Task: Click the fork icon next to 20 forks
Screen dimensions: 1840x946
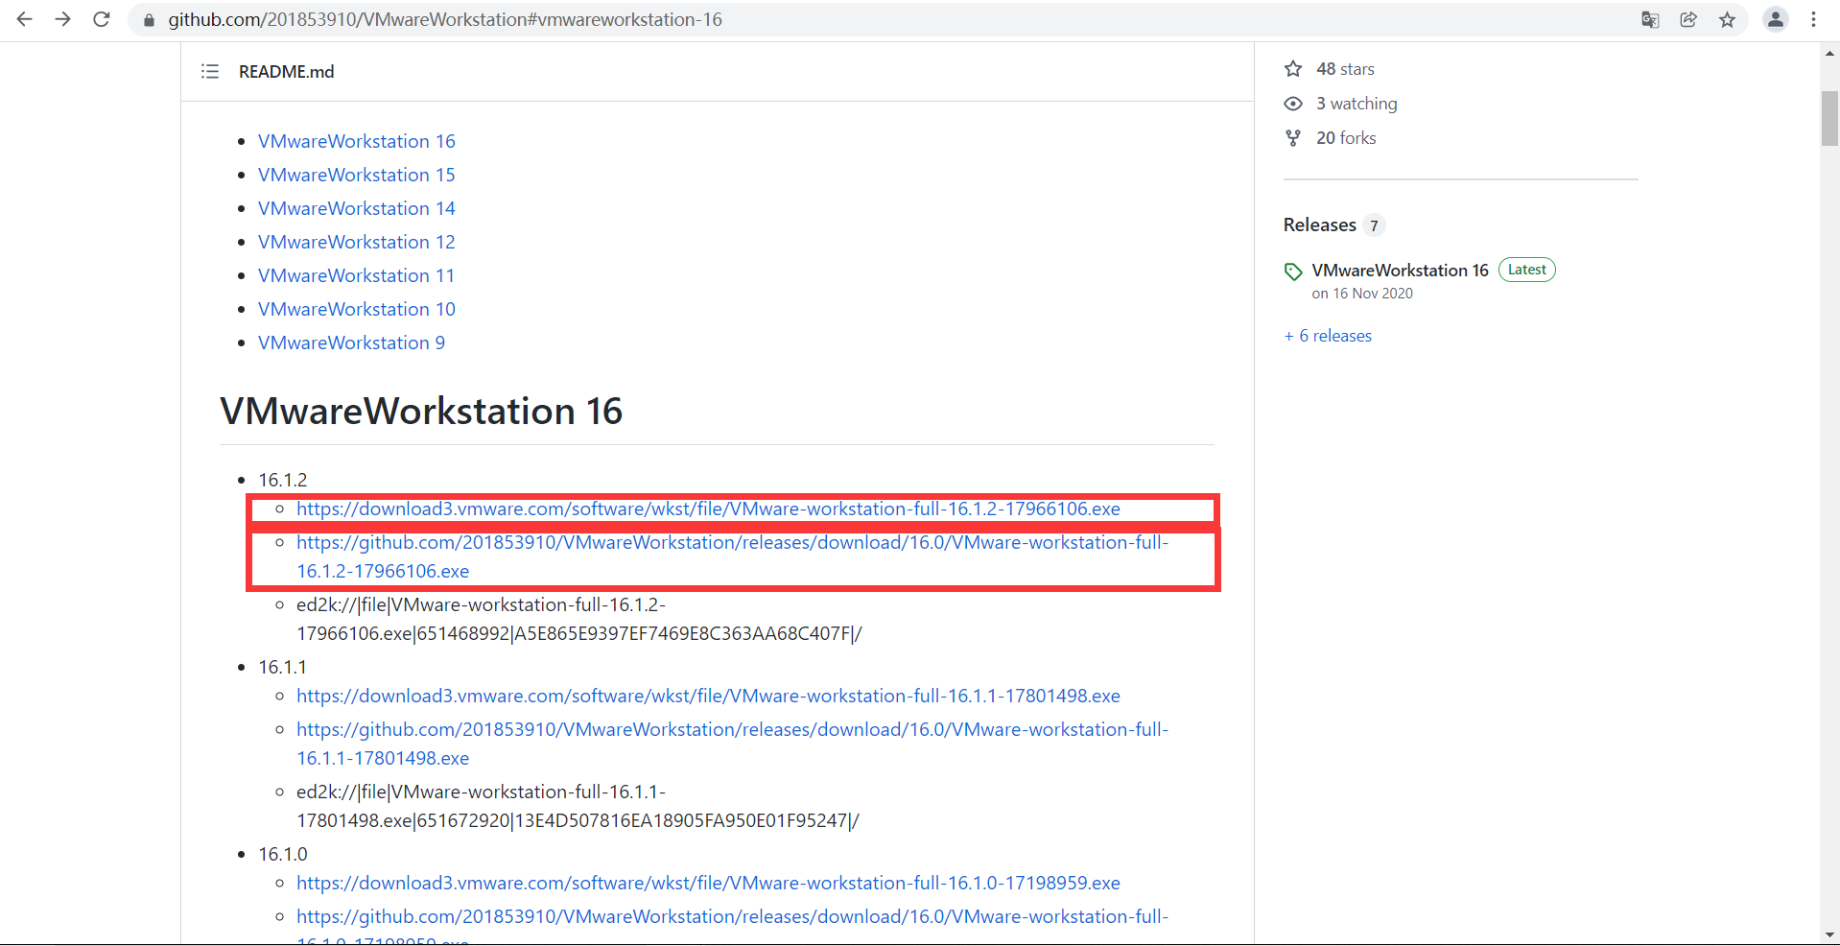Action: 1292,138
